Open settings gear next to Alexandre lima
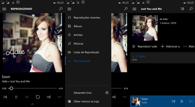This screenshot has width=195, height=107. click(x=107, y=93)
